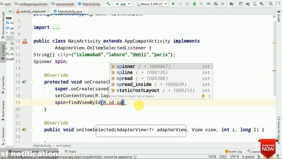Close the activity_main.xml tab
Viewport: 282px width, 159px height.
tap(48, 11)
